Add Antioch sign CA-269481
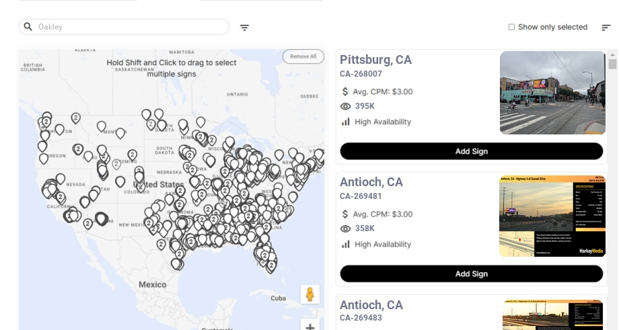The image size is (619, 330). (471, 274)
